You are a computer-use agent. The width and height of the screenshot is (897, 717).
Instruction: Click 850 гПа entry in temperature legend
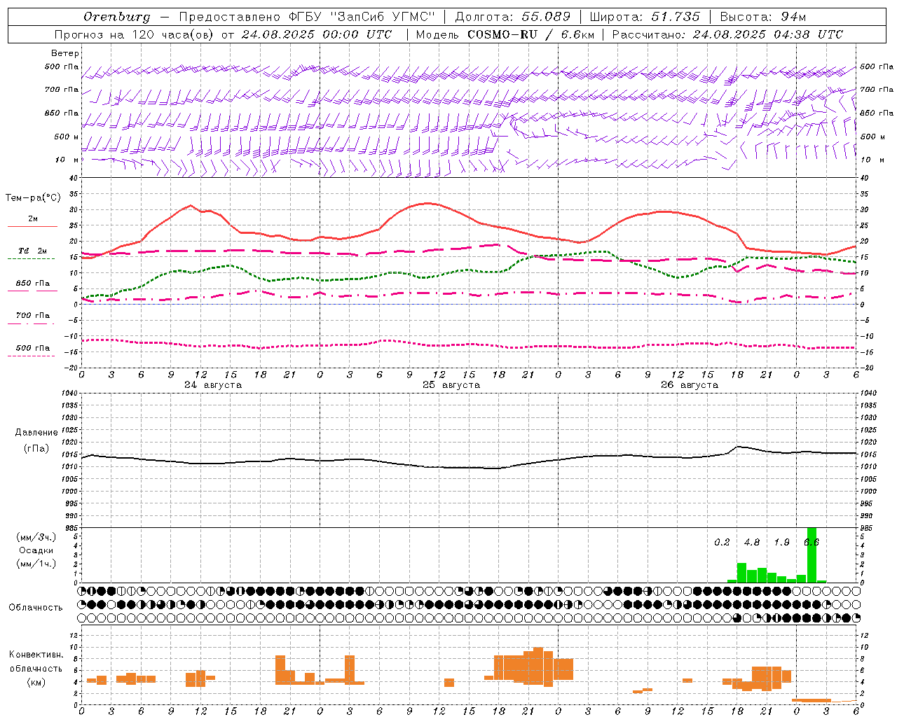[x=33, y=284]
